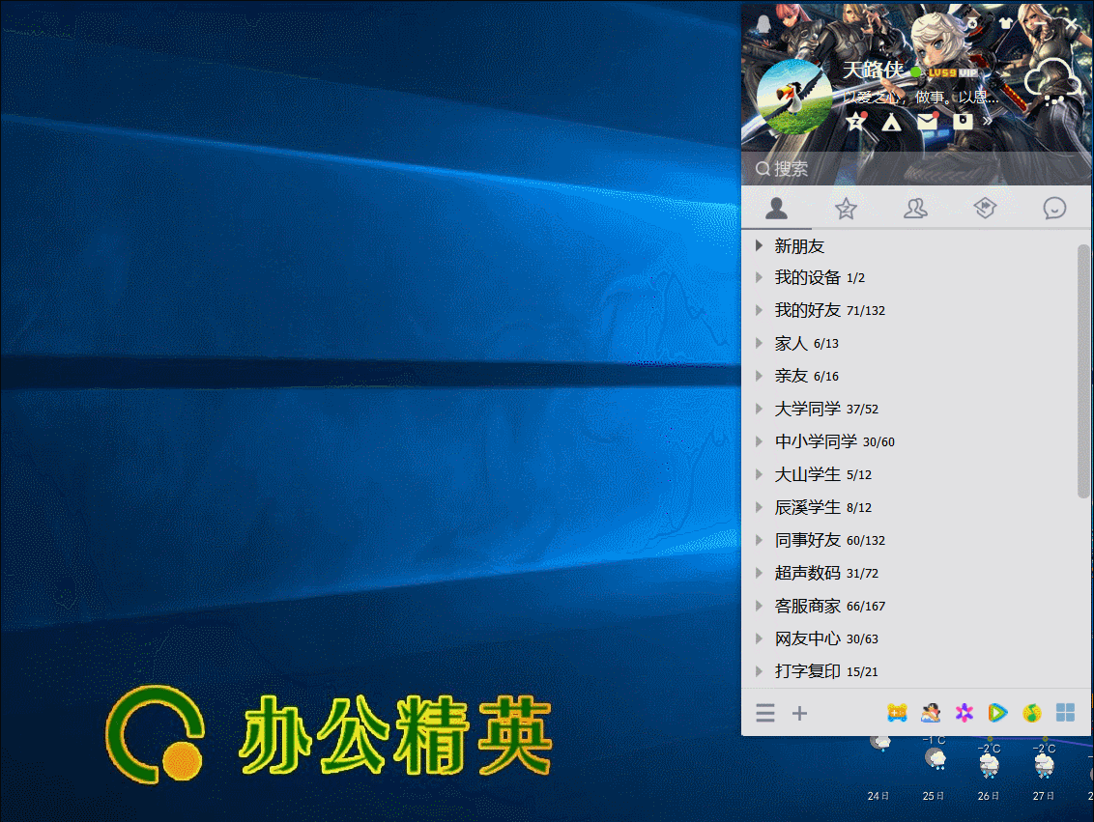The height and width of the screenshot is (822, 1094).
Task: Click the contact list vertical scrollbar
Action: coord(1082,371)
